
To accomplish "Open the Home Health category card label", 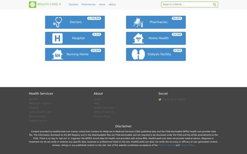I will pyautogui.click(x=158, y=38).
